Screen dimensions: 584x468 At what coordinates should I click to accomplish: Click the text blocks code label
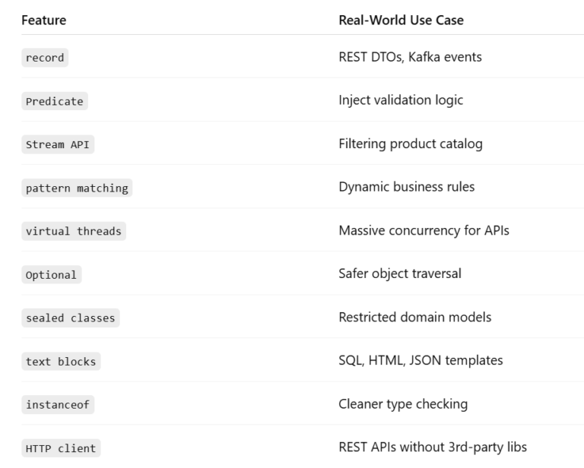[61, 362]
